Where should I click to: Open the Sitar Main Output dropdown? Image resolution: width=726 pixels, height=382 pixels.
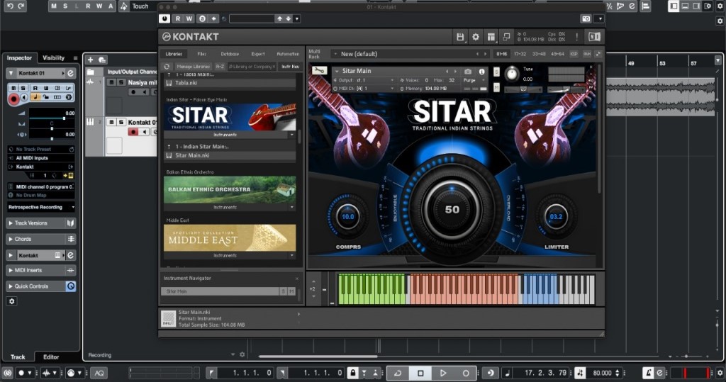(364, 80)
